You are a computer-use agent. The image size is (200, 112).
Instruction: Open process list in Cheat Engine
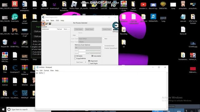(x=43, y=24)
